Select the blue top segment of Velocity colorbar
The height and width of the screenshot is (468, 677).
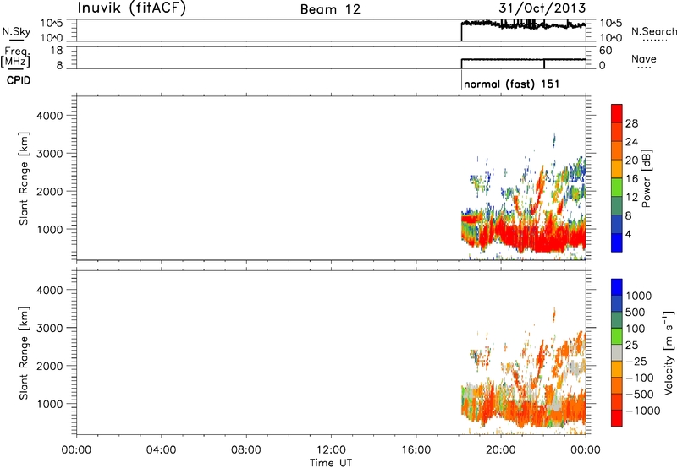617,287
